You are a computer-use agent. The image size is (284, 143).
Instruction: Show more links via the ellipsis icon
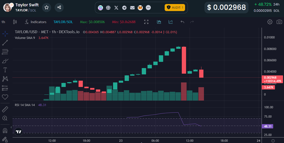coord(148,8)
